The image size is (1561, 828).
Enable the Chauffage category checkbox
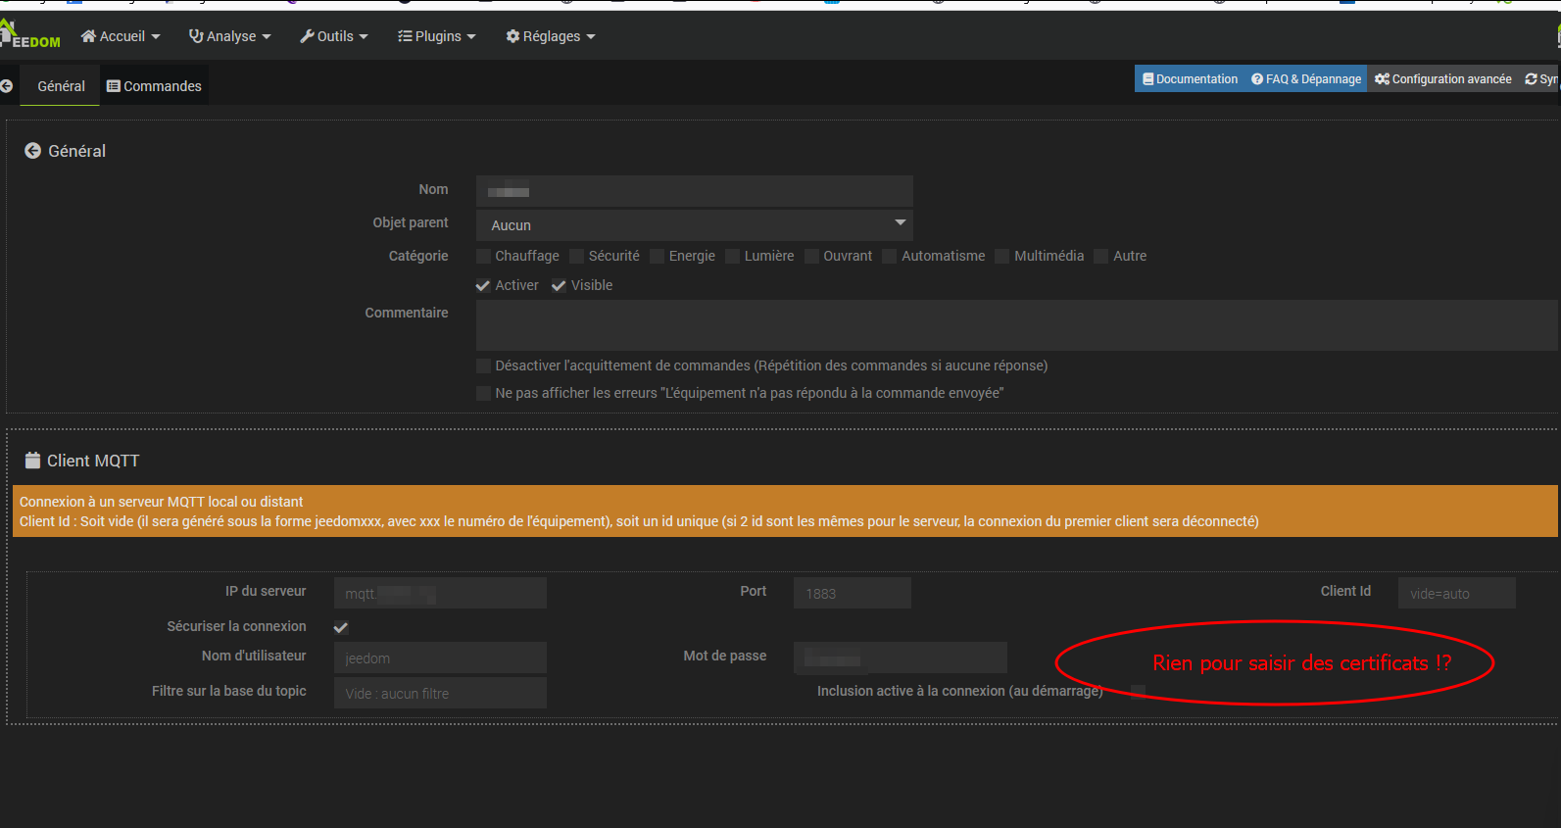click(483, 257)
